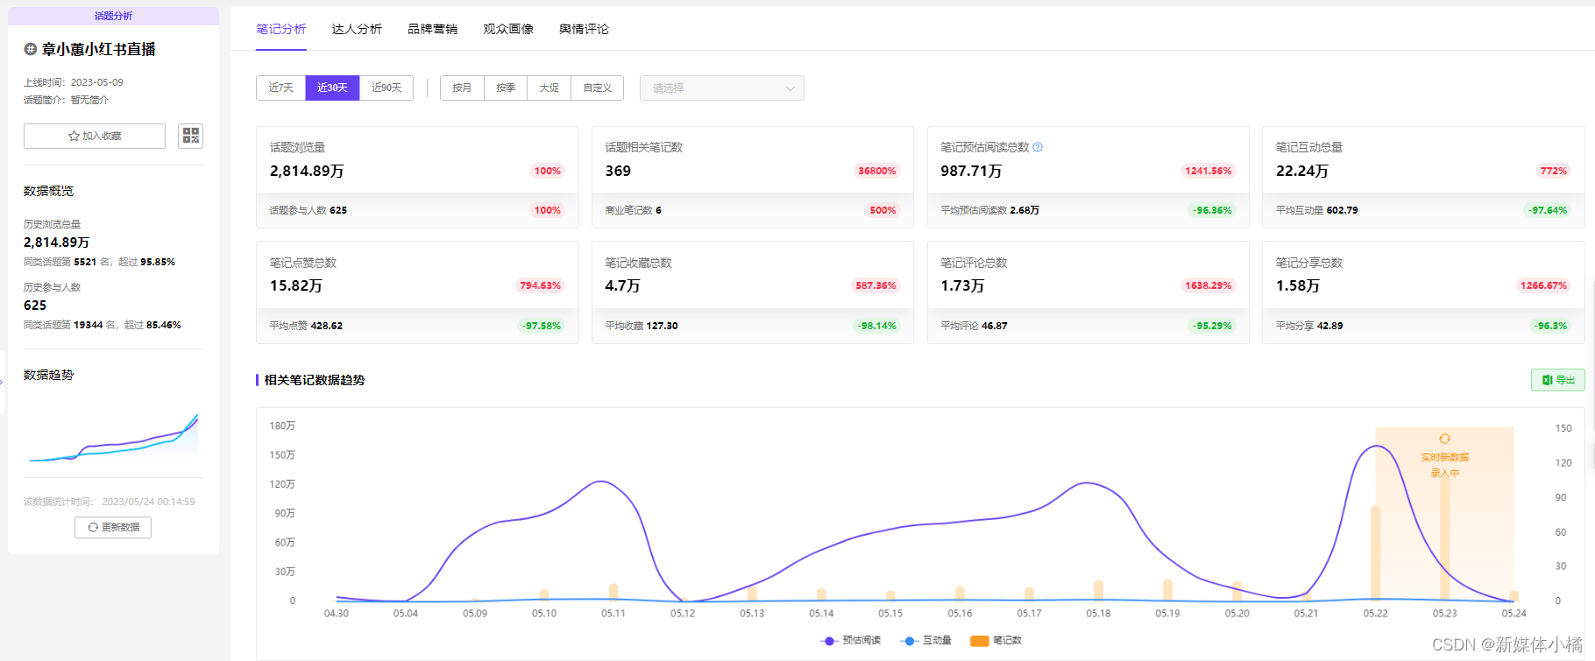Viewport: 1595px width, 661px height.
Task: Click the 实时新数据录入中 notice
Action: pos(1444,465)
